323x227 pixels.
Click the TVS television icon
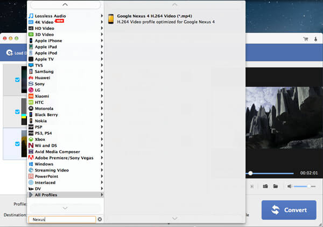coord(31,65)
